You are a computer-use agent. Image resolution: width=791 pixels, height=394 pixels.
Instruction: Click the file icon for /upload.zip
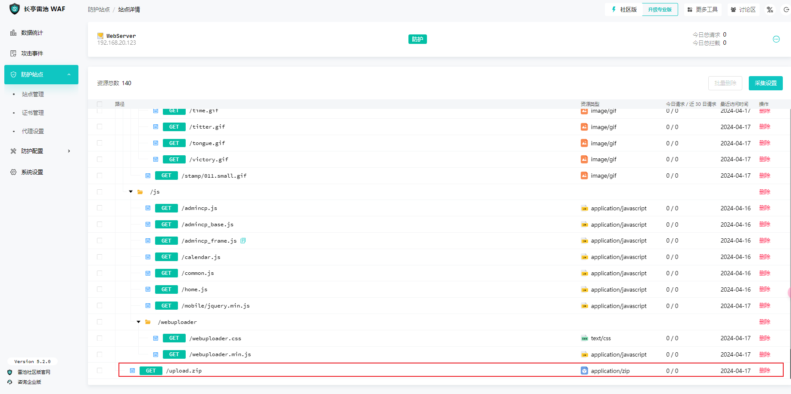(x=132, y=370)
